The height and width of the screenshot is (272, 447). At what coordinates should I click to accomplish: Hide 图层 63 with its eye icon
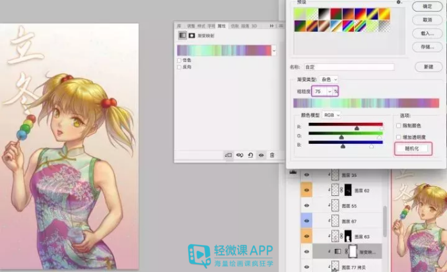pos(307,236)
